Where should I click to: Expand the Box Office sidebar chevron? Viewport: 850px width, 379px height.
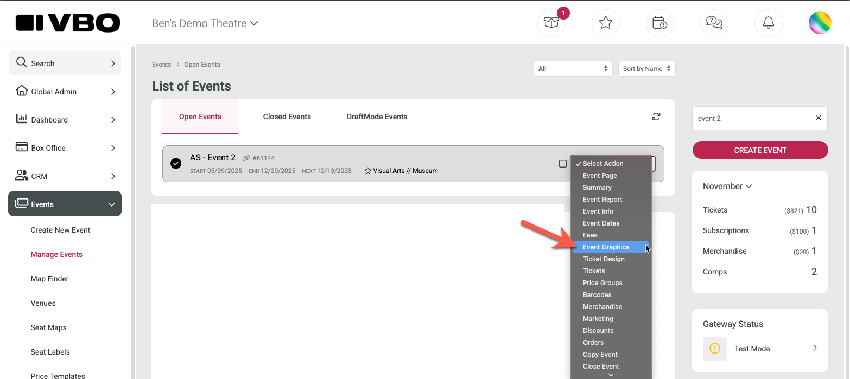113,148
